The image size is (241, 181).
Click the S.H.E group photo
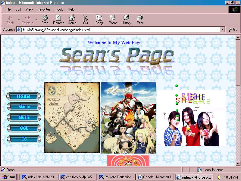[x=191, y=118]
